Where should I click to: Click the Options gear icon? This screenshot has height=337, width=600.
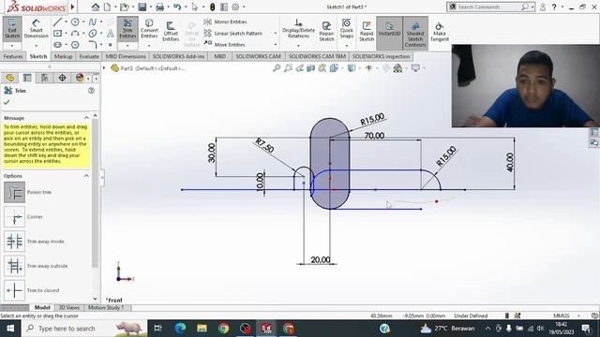(x=235, y=7)
